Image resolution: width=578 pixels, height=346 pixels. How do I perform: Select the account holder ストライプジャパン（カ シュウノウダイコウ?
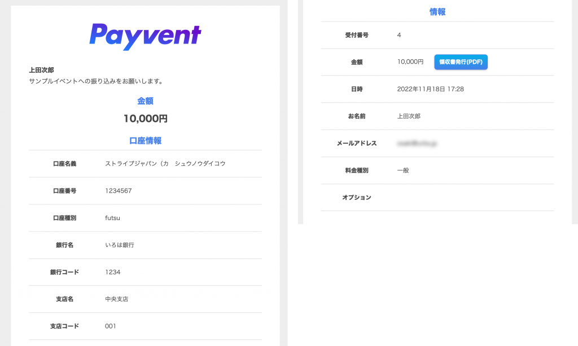click(165, 164)
